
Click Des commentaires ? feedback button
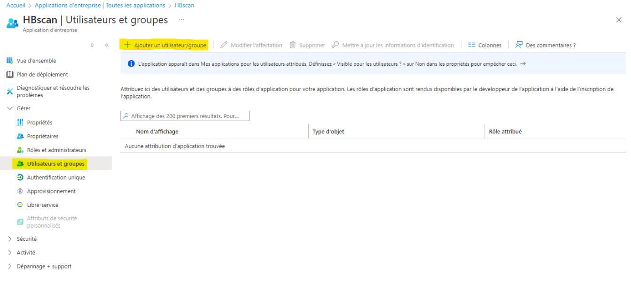545,45
